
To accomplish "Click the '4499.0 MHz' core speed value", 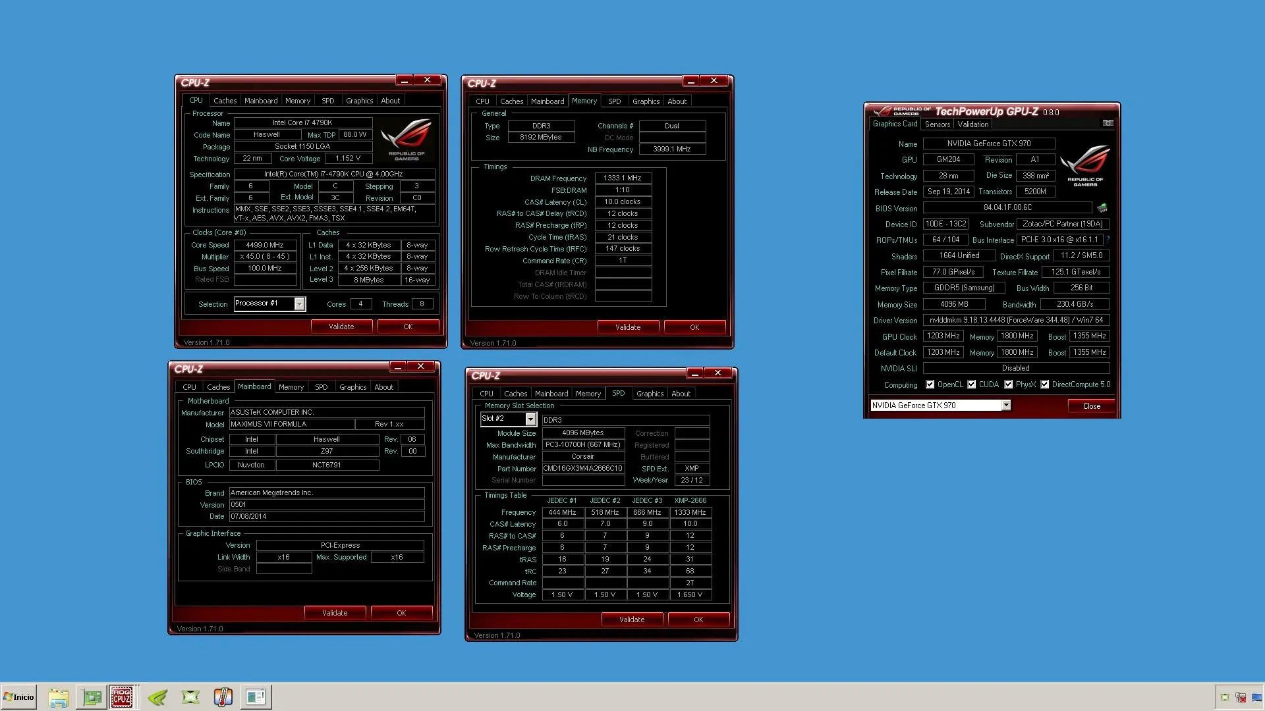I will pos(265,245).
